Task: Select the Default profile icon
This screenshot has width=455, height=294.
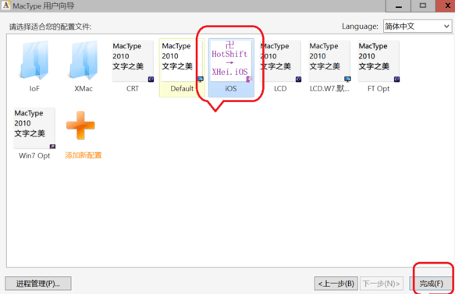Action: [x=182, y=61]
